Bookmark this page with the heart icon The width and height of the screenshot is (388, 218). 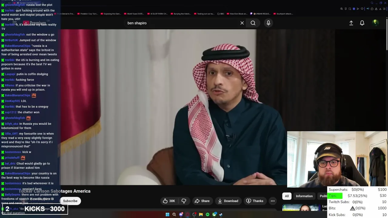tap(362, 9)
